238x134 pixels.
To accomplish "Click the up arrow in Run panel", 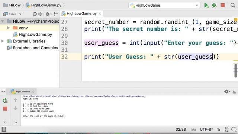I will [x=16, y=100].
